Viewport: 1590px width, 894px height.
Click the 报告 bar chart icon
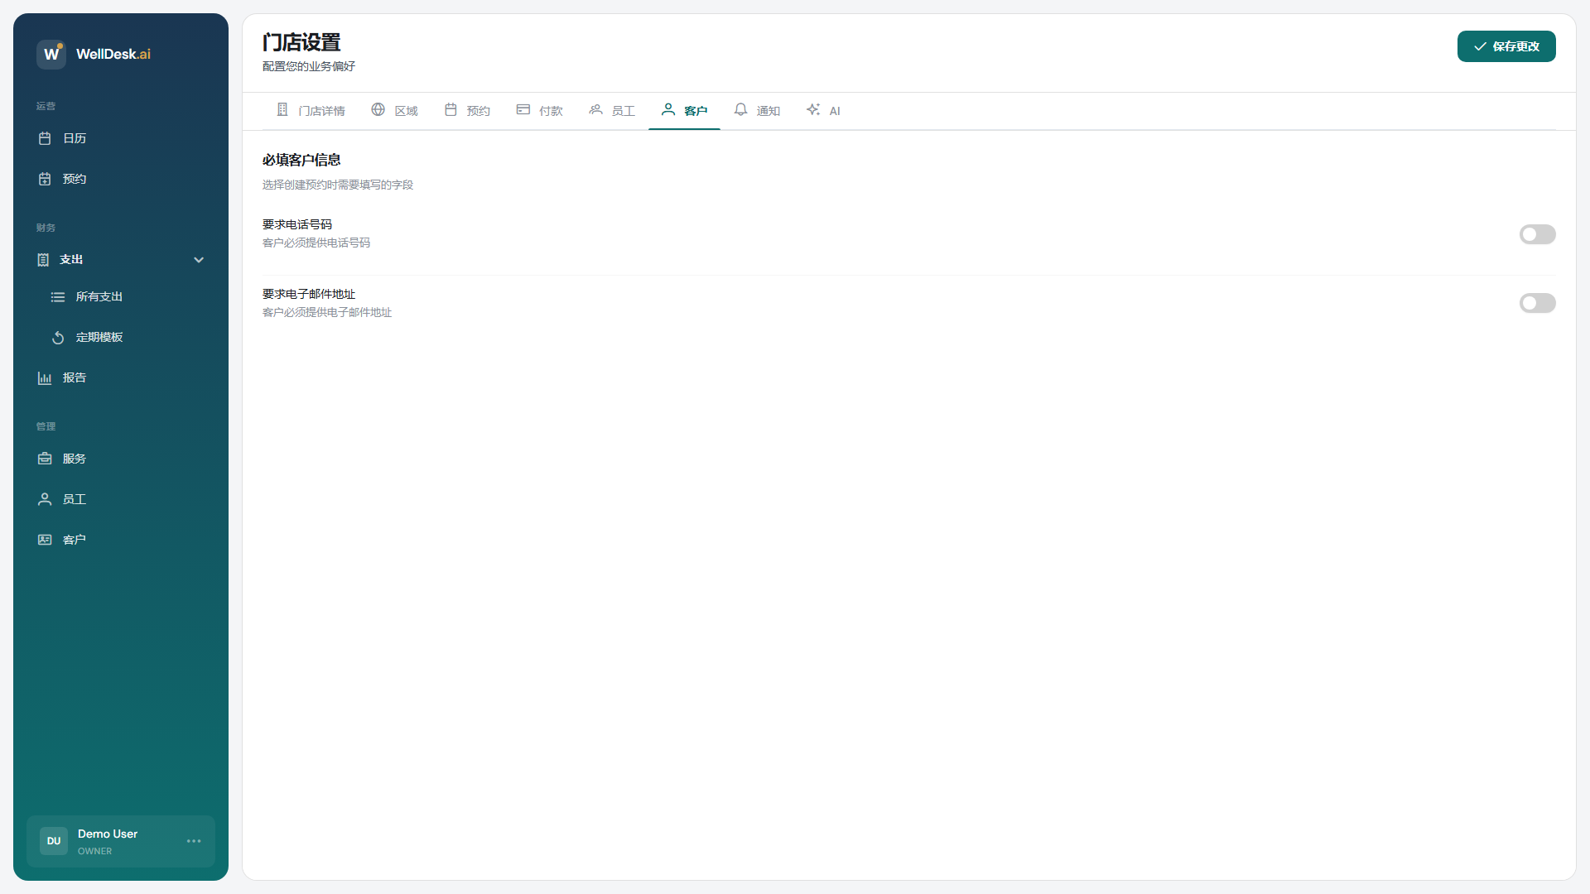coord(45,377)
